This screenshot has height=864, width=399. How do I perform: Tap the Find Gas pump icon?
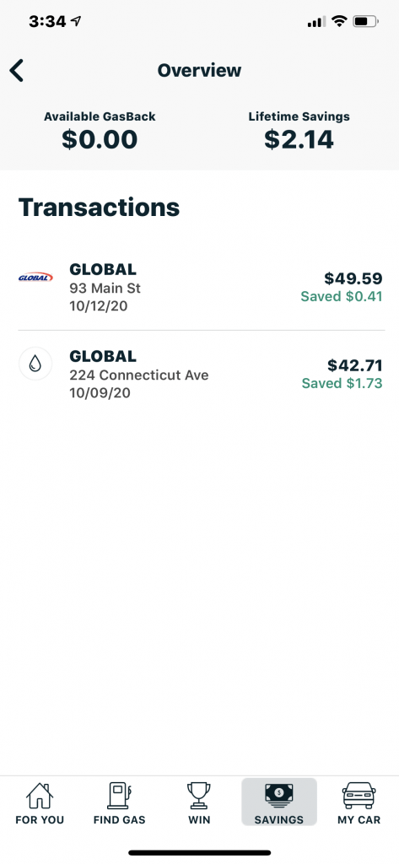120,796
